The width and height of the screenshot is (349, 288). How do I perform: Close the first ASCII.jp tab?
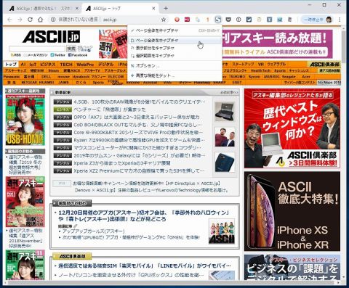click(77, 9)
